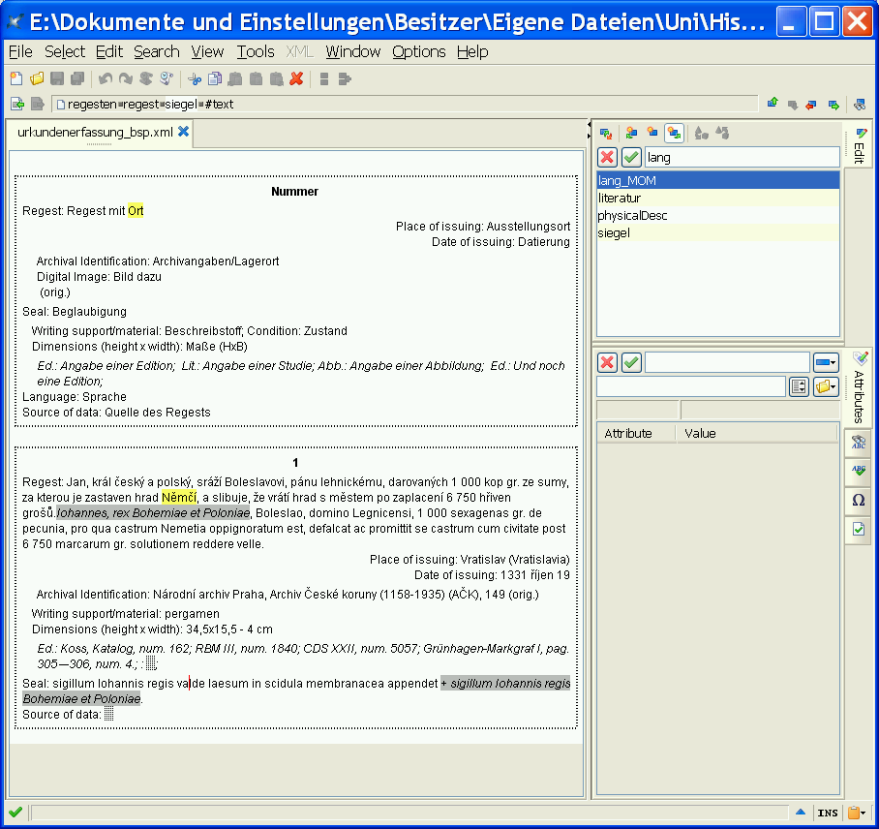Enable Insert Before mode in Edit panel
The width and height of the screenshot is (879, 829).
click(x=631, y=134)
